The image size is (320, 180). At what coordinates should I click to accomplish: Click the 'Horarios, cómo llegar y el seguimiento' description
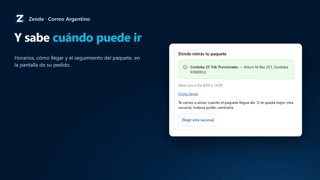click(77, 61)
